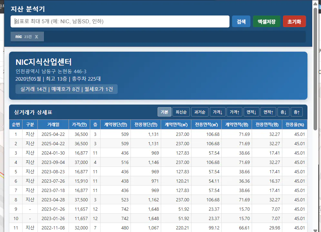Click date cell 2023-07-18

tap(53, 190)
